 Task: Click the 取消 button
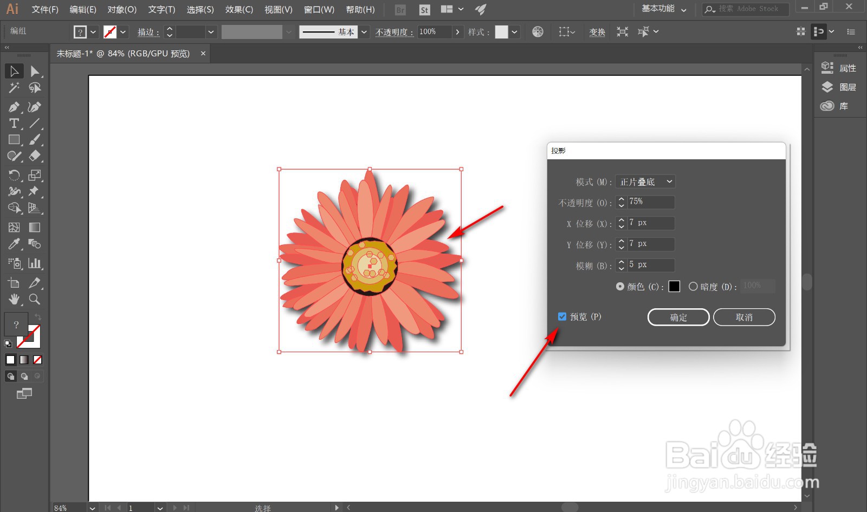pos(744,317)
